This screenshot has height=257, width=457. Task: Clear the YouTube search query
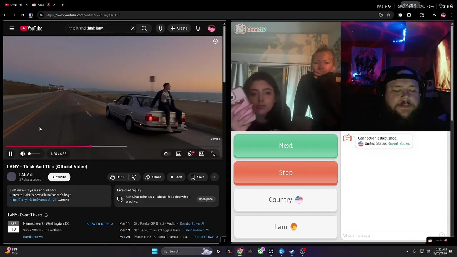(x=133, y=28)
